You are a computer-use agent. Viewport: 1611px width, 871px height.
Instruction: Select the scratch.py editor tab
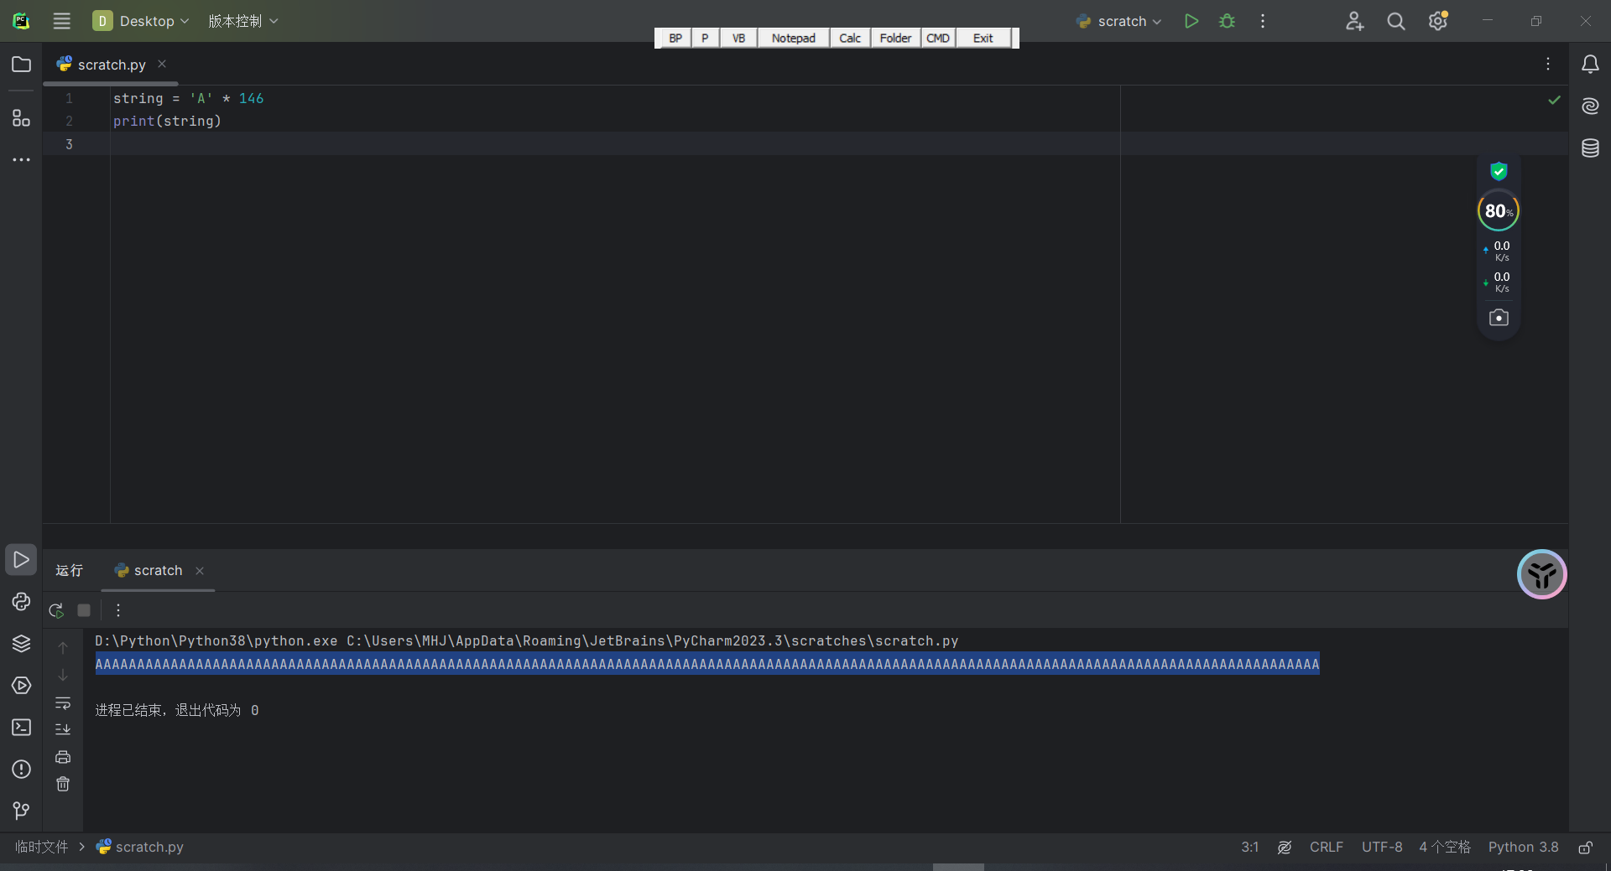coord(111,65)
